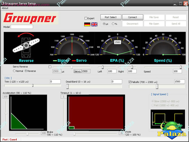Click the Brake value box
189x142 pixels.
[x=44, y=133]
